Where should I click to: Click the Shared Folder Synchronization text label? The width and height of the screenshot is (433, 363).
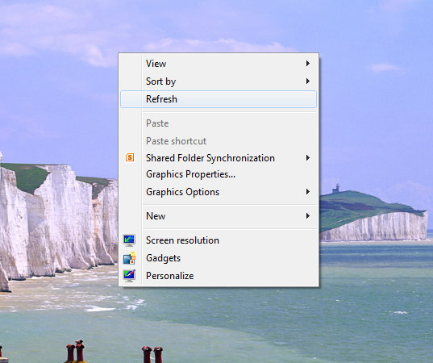pos(210,158)
